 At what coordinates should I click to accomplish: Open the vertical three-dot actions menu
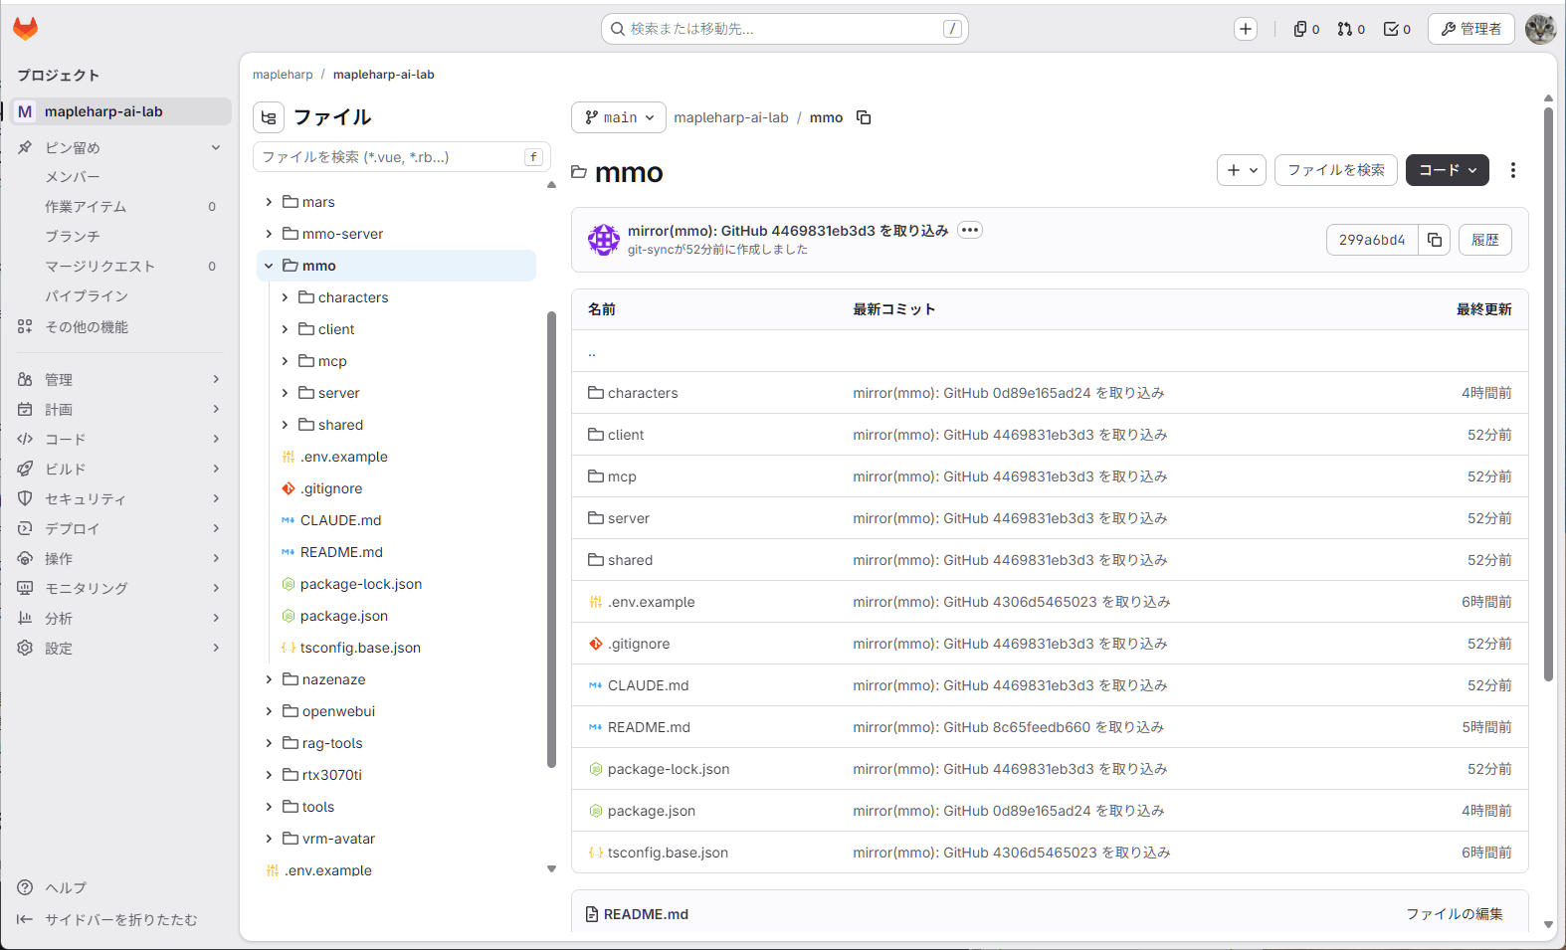pyautogui.click(x=1513, y=170)
